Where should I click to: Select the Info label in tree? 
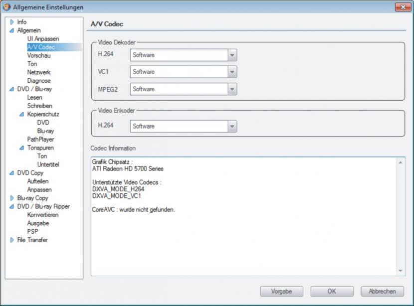21,22
